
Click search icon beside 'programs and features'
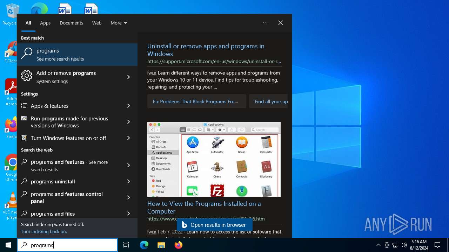pyautogui.click(x=24, y=162)
